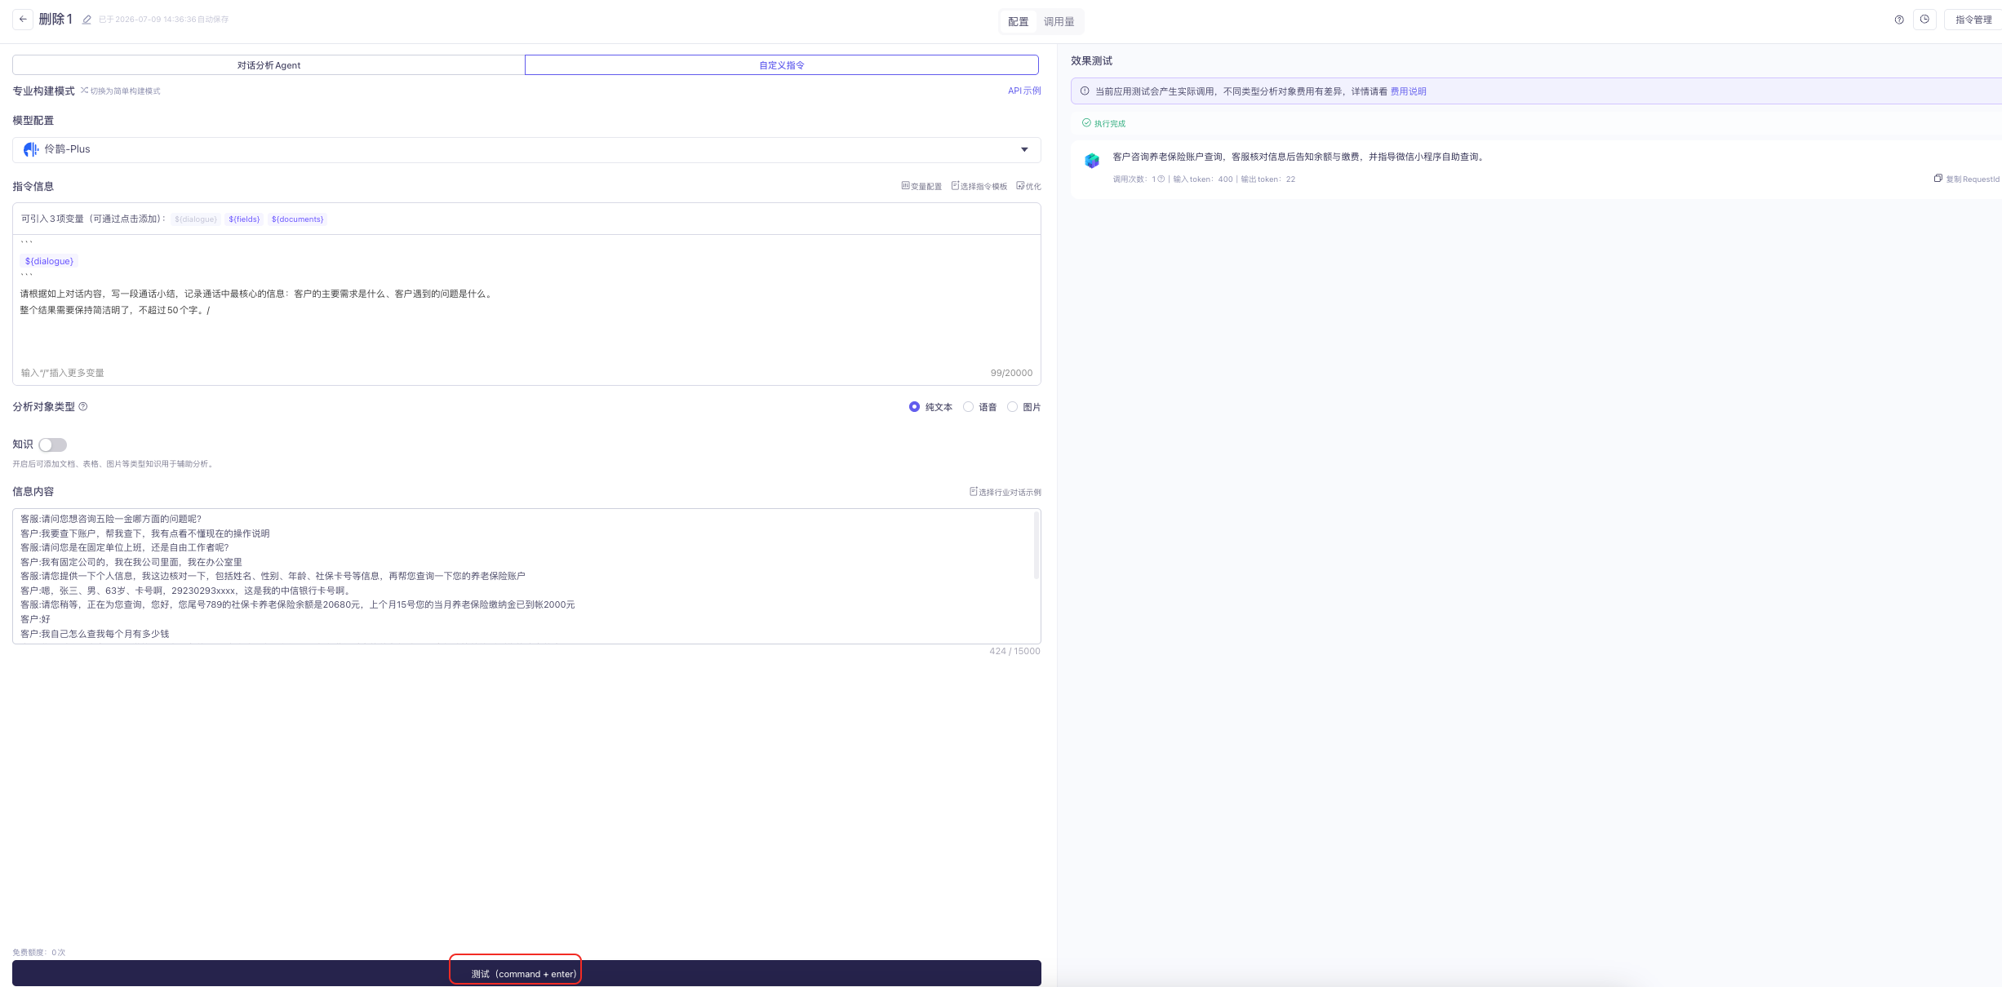
Task: Click the 指令管理 button
Action: click(x=1973, y=20)
